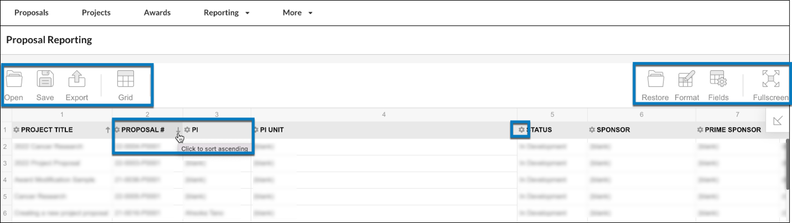Collapse the panel using the diagonal arrow icon
This screenshot has width=792, height=223.
click(778, 121)
